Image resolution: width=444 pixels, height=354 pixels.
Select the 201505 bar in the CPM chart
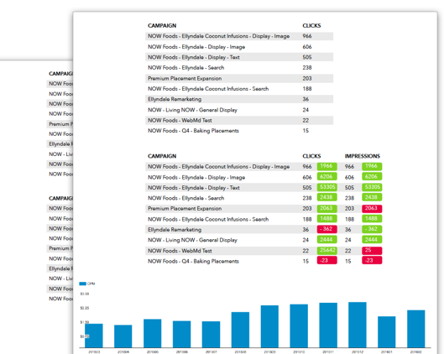coord(153,333)
